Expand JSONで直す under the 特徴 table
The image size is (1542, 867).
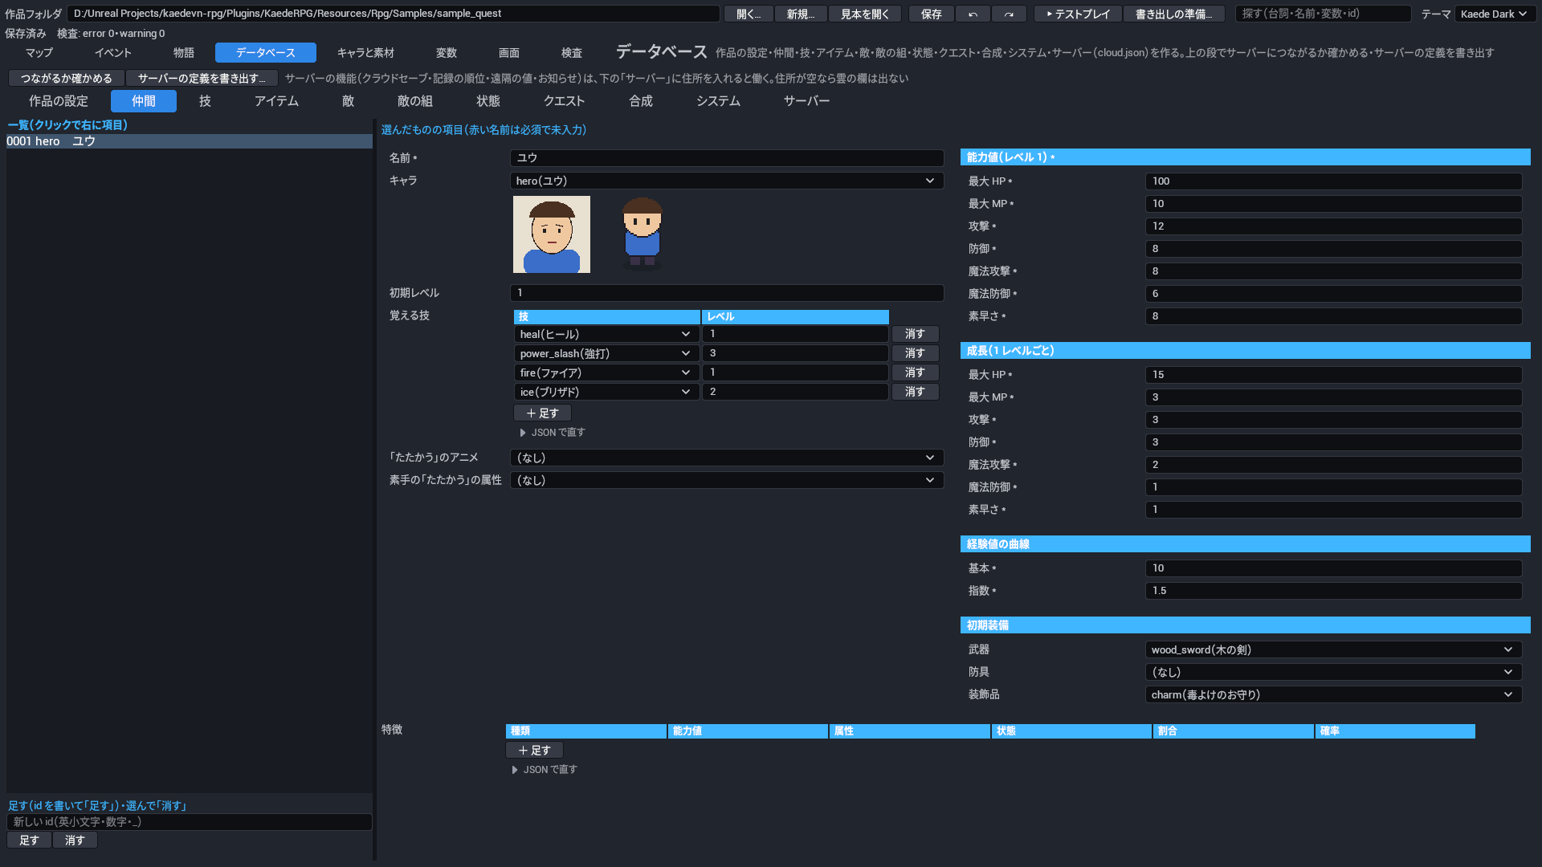click(545, 770)
